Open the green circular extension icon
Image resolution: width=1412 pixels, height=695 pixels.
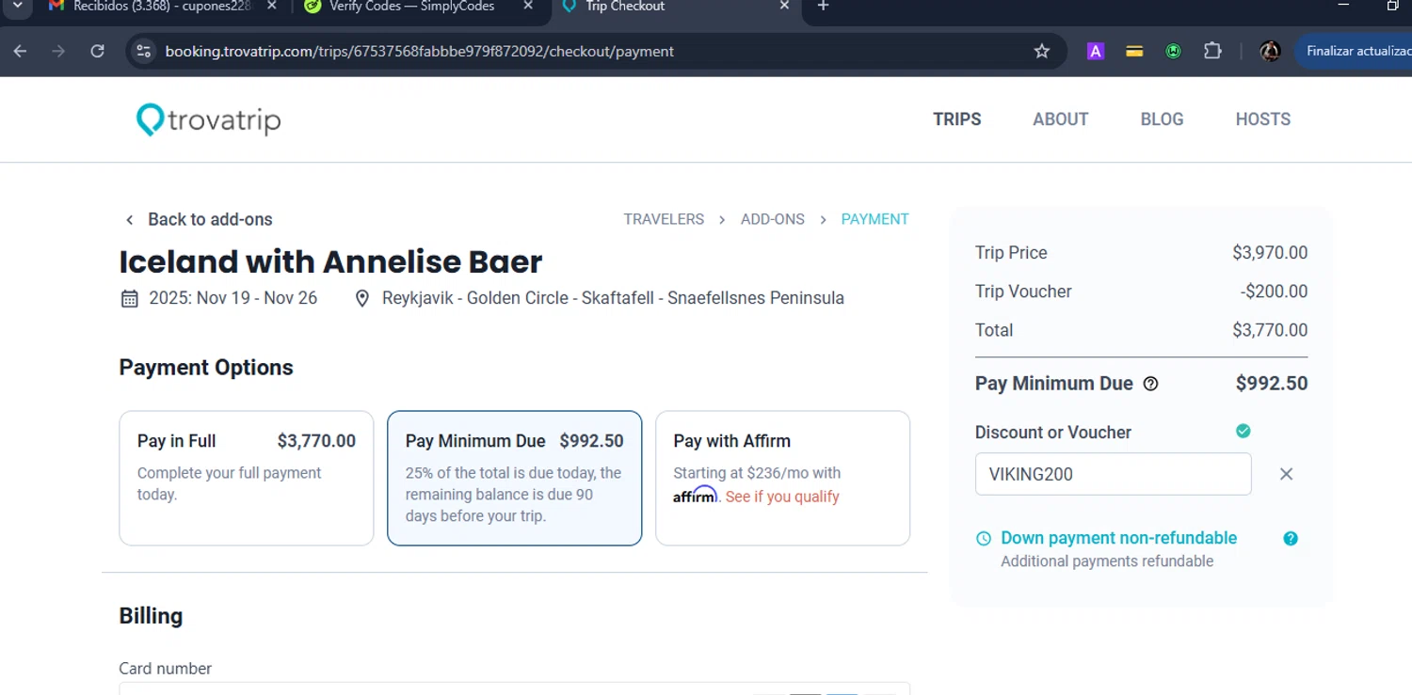pyautogui.click(x=1173, y=52)
